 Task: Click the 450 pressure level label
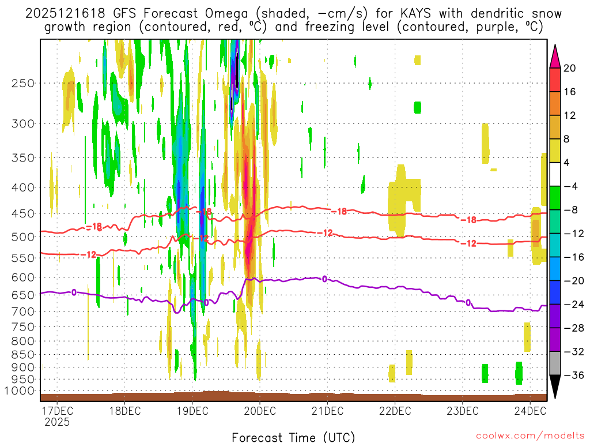tap(23, 213)
